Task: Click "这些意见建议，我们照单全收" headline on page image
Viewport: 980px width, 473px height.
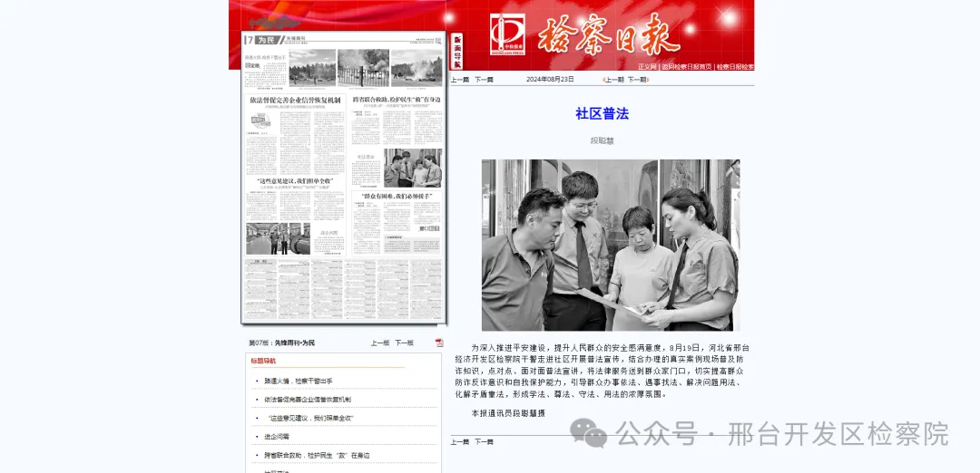Action: coord(296,181)
